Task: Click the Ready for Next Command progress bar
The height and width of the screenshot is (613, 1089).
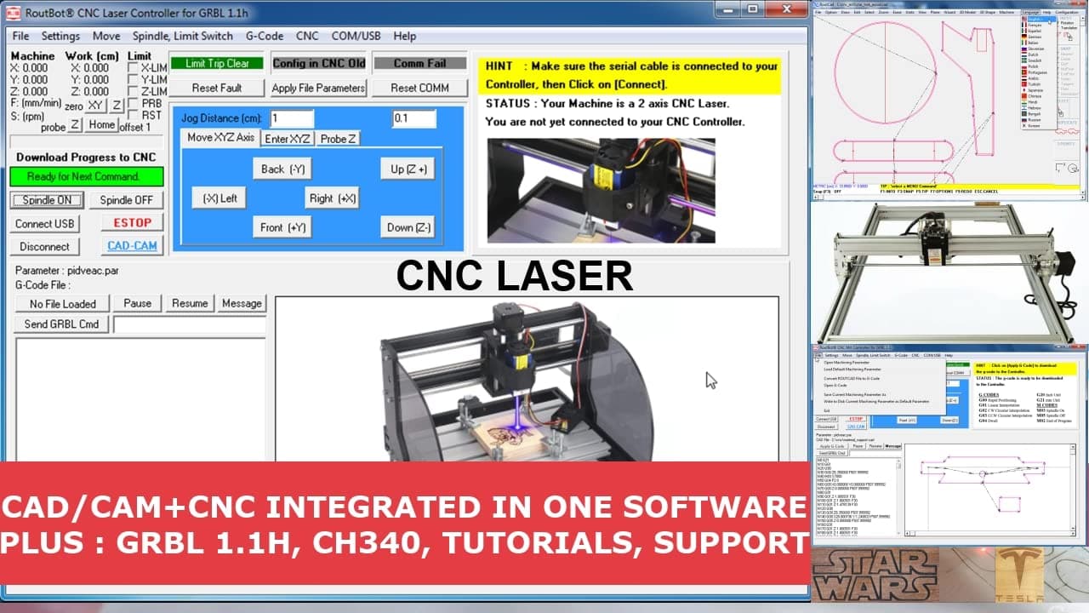Action: [88, 176]
